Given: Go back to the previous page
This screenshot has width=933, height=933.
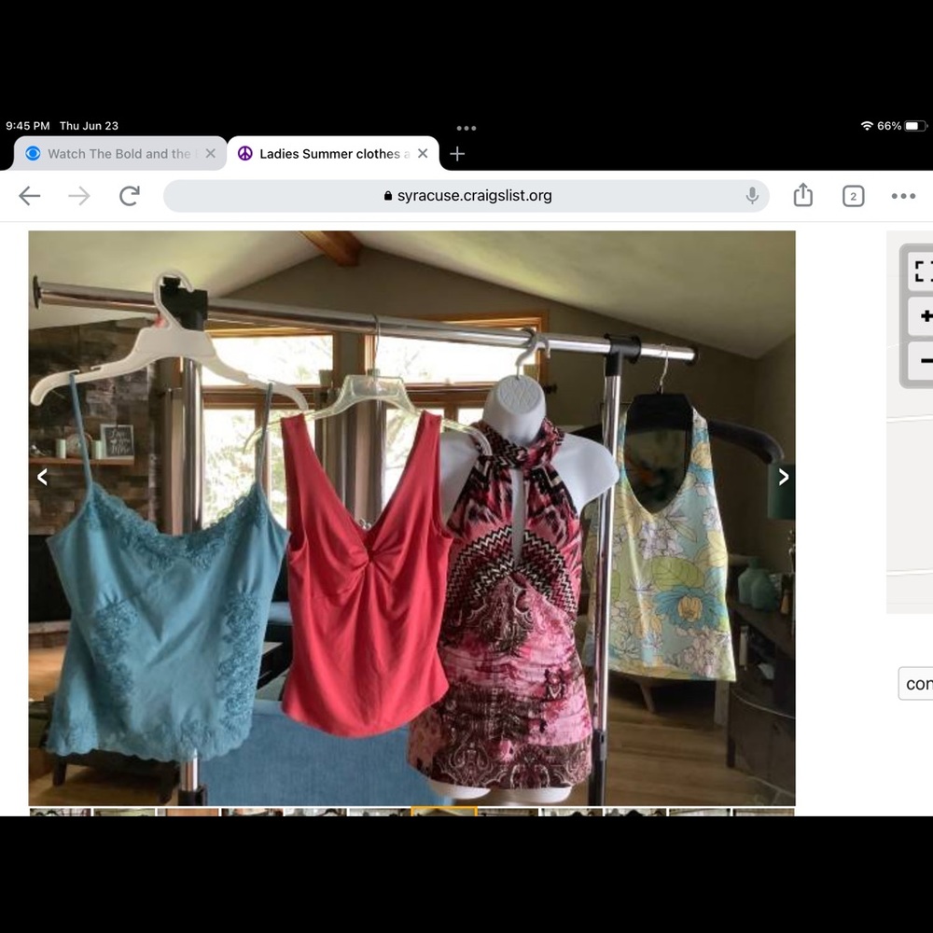Looking at the screenshot, I should point(29,196).
